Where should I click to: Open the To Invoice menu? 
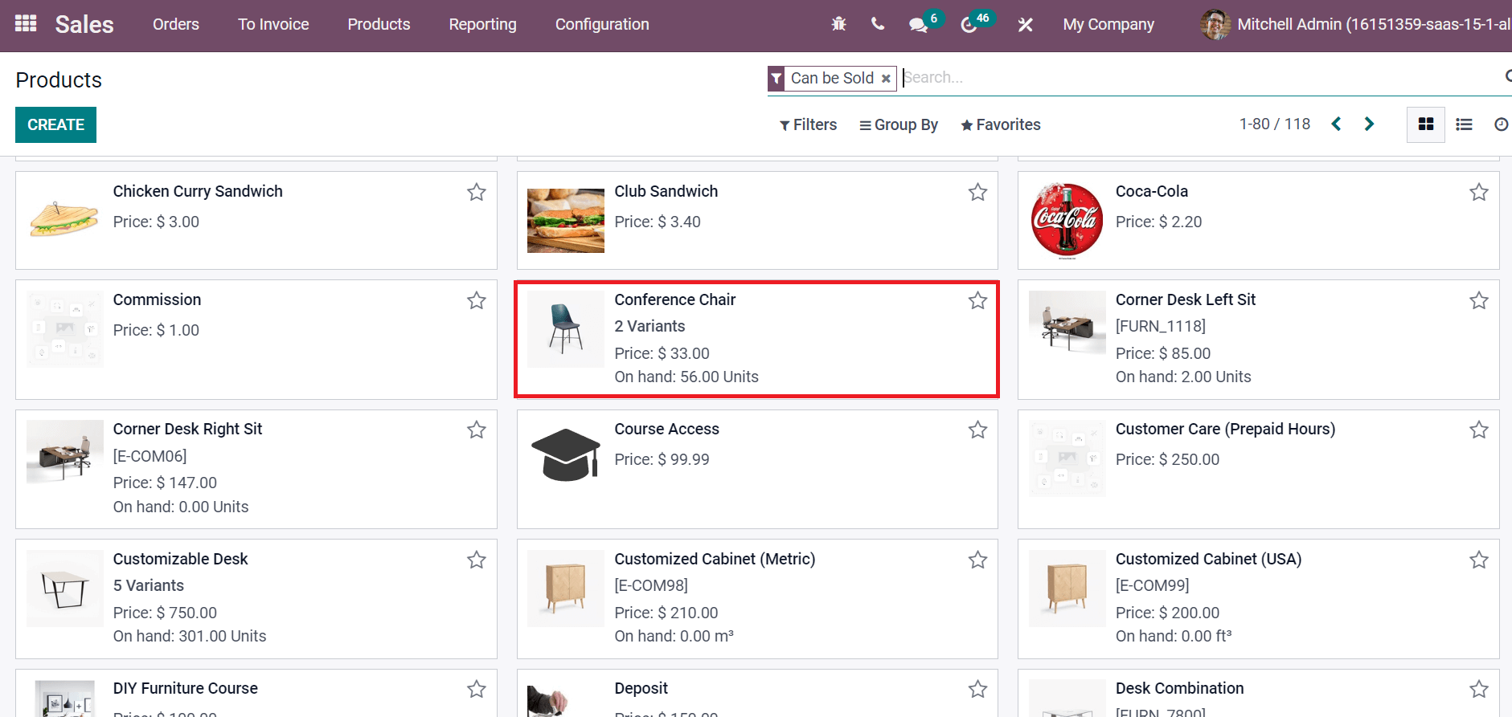[273, 24]
